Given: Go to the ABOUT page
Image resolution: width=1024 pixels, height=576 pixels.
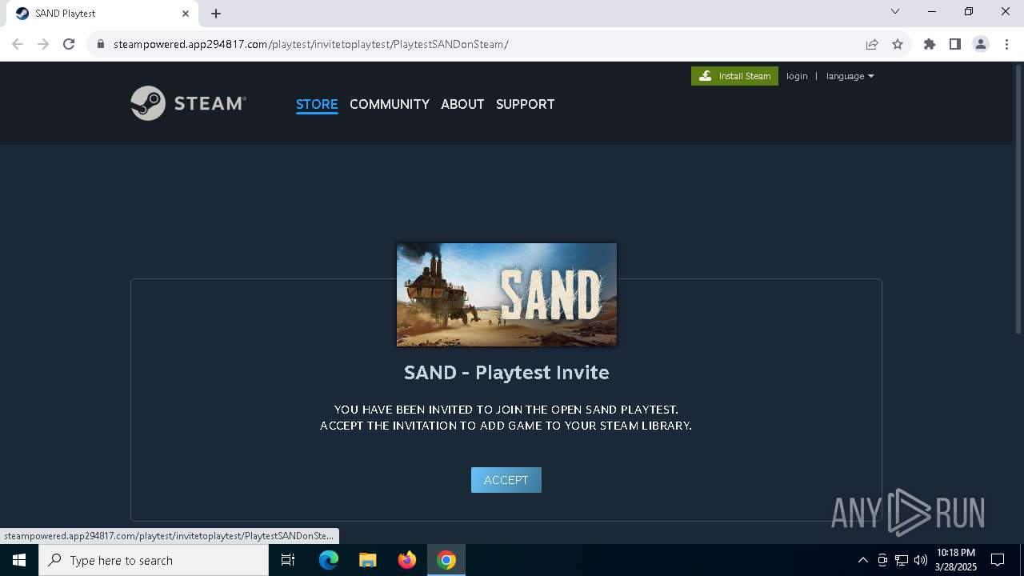Looking at the screenshot, I should tap(462, 104).
